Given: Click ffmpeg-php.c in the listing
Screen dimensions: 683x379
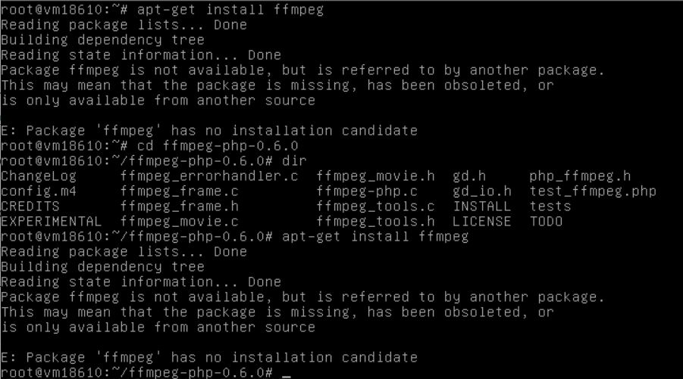Looking at the screenshot, I should point(367,191).
